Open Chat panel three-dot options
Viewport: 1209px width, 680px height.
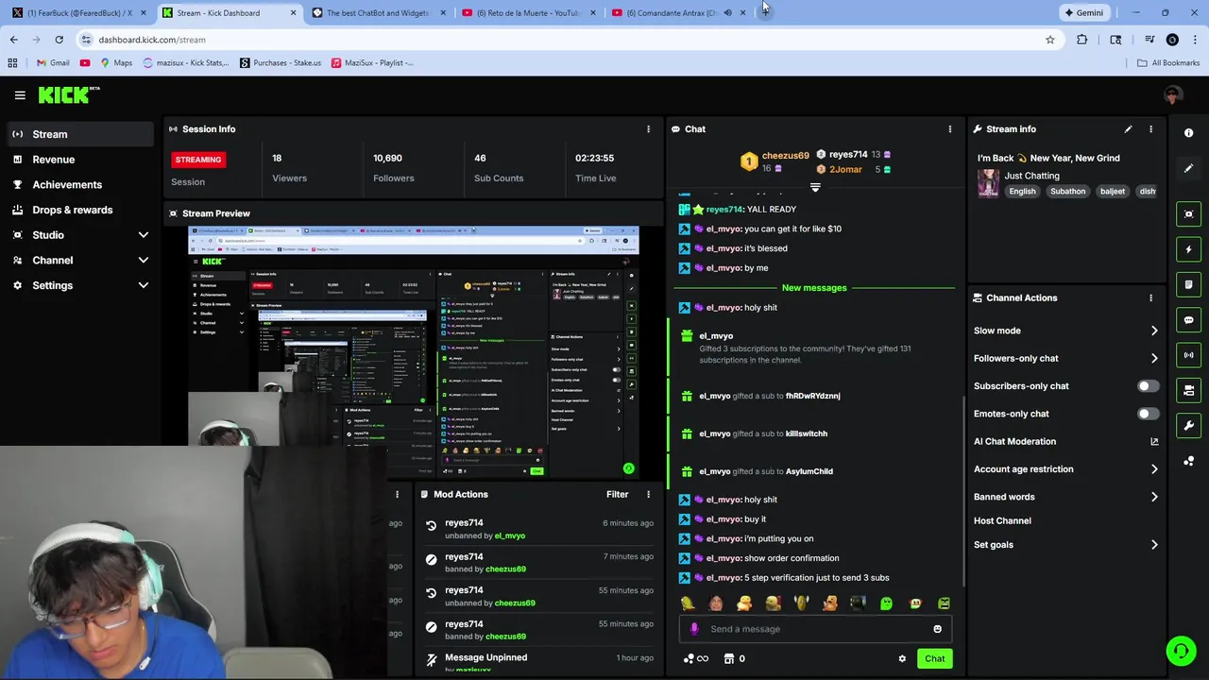tap(950, 129)
